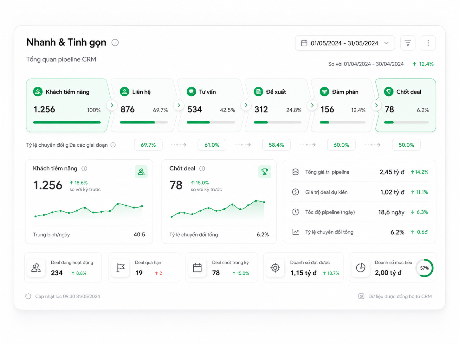
Task: Open the Tư vấn pipeline stage card
Action: coord(211,105)
